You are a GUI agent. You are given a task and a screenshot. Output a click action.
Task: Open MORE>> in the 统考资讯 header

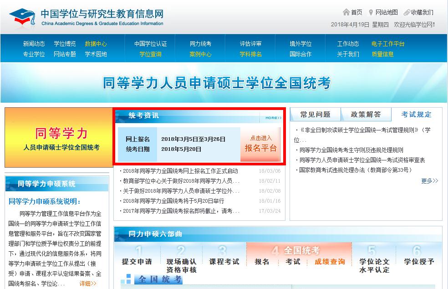coord(273,118)
